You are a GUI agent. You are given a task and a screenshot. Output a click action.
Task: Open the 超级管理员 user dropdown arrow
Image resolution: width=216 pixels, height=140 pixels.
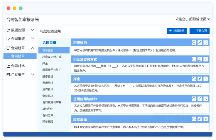coord(208,19)
